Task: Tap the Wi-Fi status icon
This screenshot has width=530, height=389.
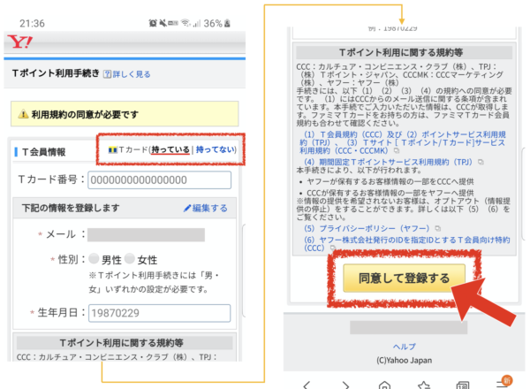Action: (185, 23)
